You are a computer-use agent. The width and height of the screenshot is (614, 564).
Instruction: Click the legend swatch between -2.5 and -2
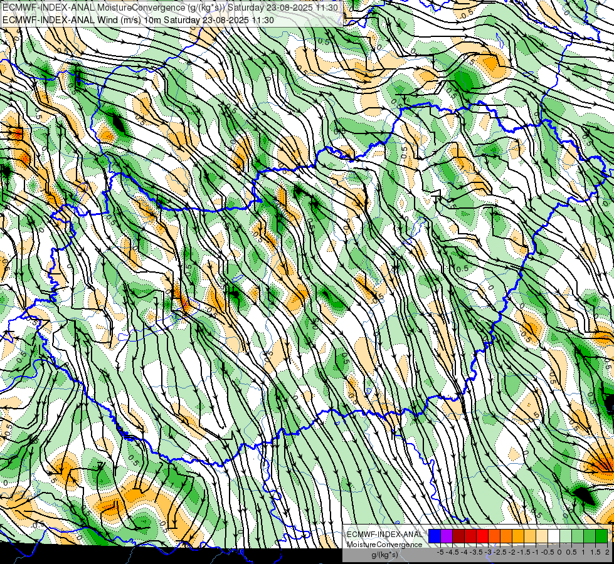click(x=506, y=536)
